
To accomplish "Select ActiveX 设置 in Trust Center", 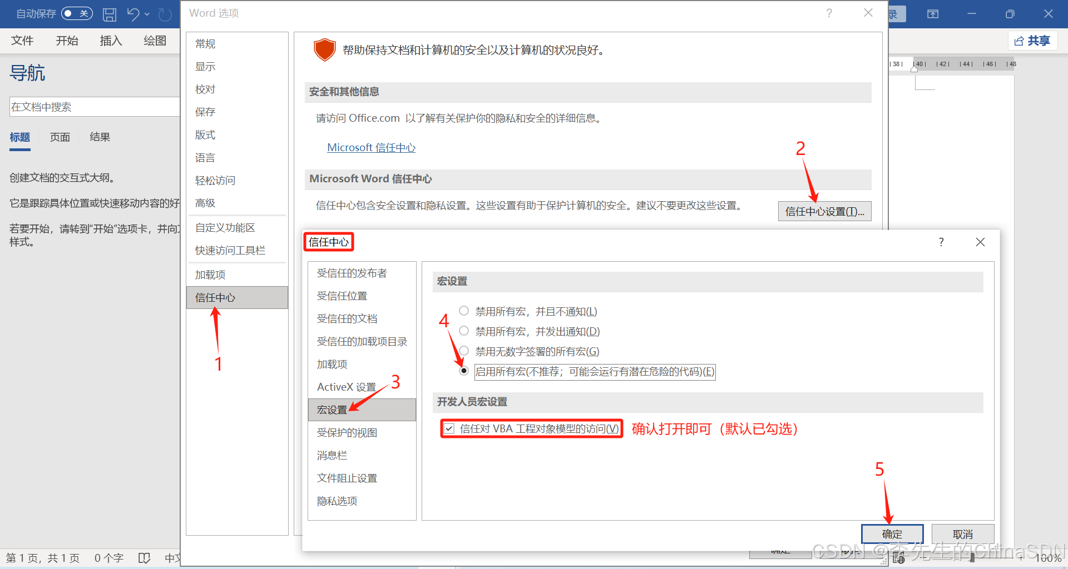I will click(x=362, y=387).
